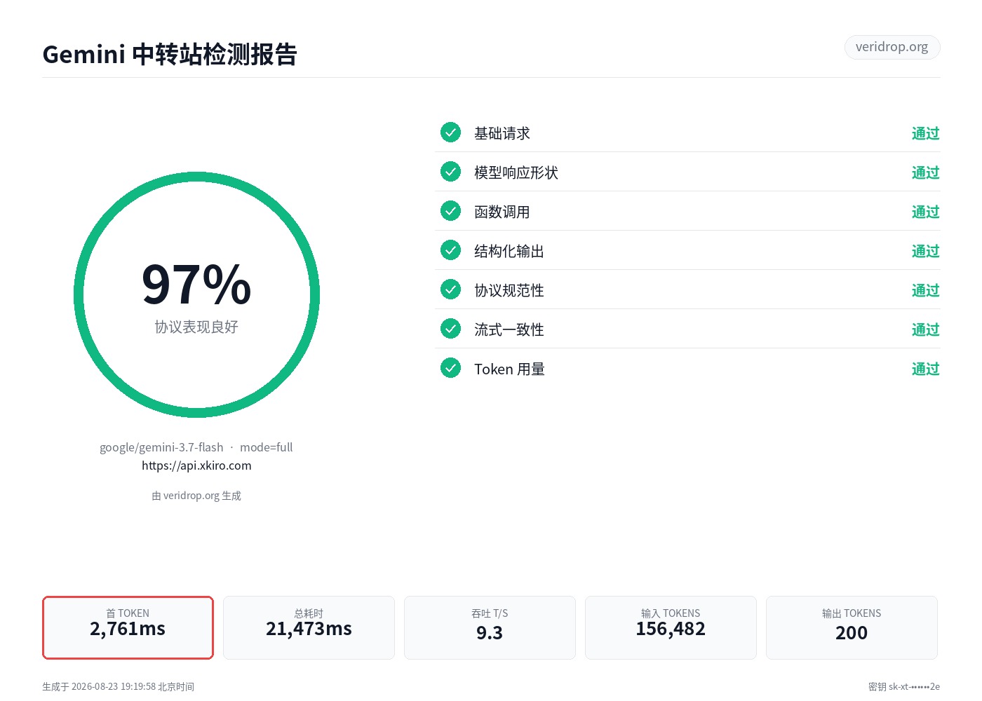This screenshot has width=982, height=701.
Task: Click the google/gemini-3.7-flash model label
Action: pyautogui.click(x=161, y=447)
